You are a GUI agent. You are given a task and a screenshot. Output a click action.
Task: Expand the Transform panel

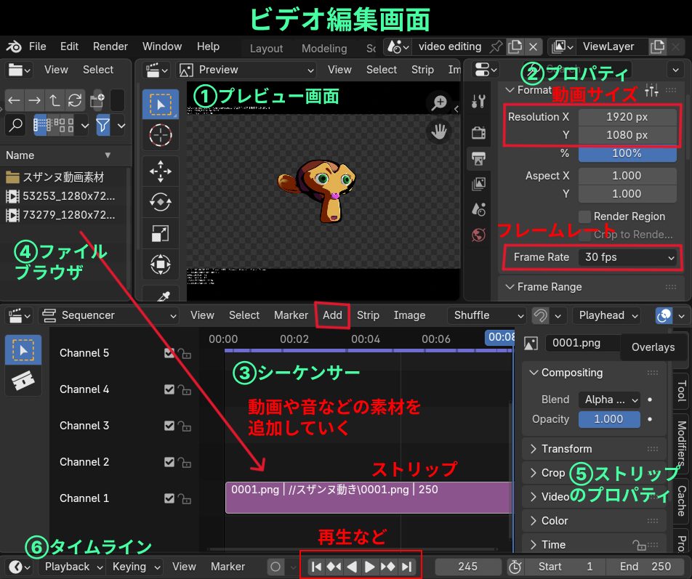click(567, 449)
